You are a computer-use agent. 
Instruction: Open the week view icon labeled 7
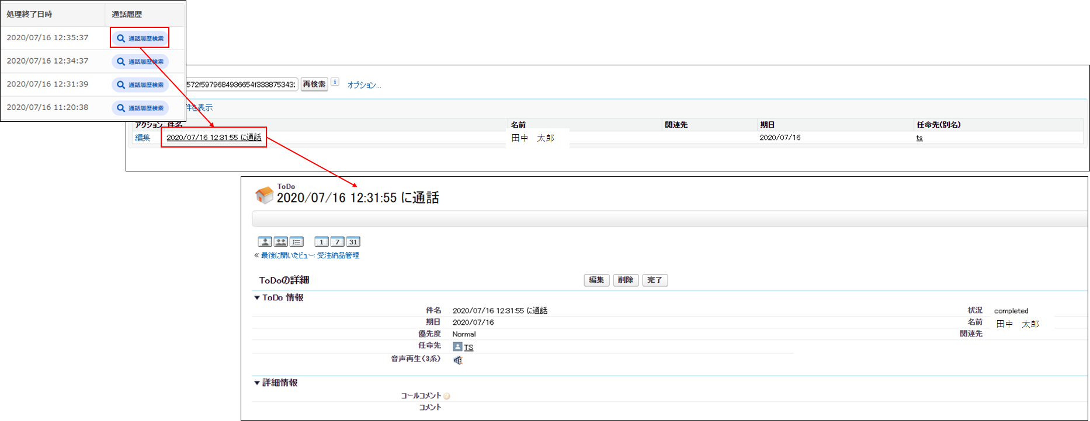[x=337, y=242]
